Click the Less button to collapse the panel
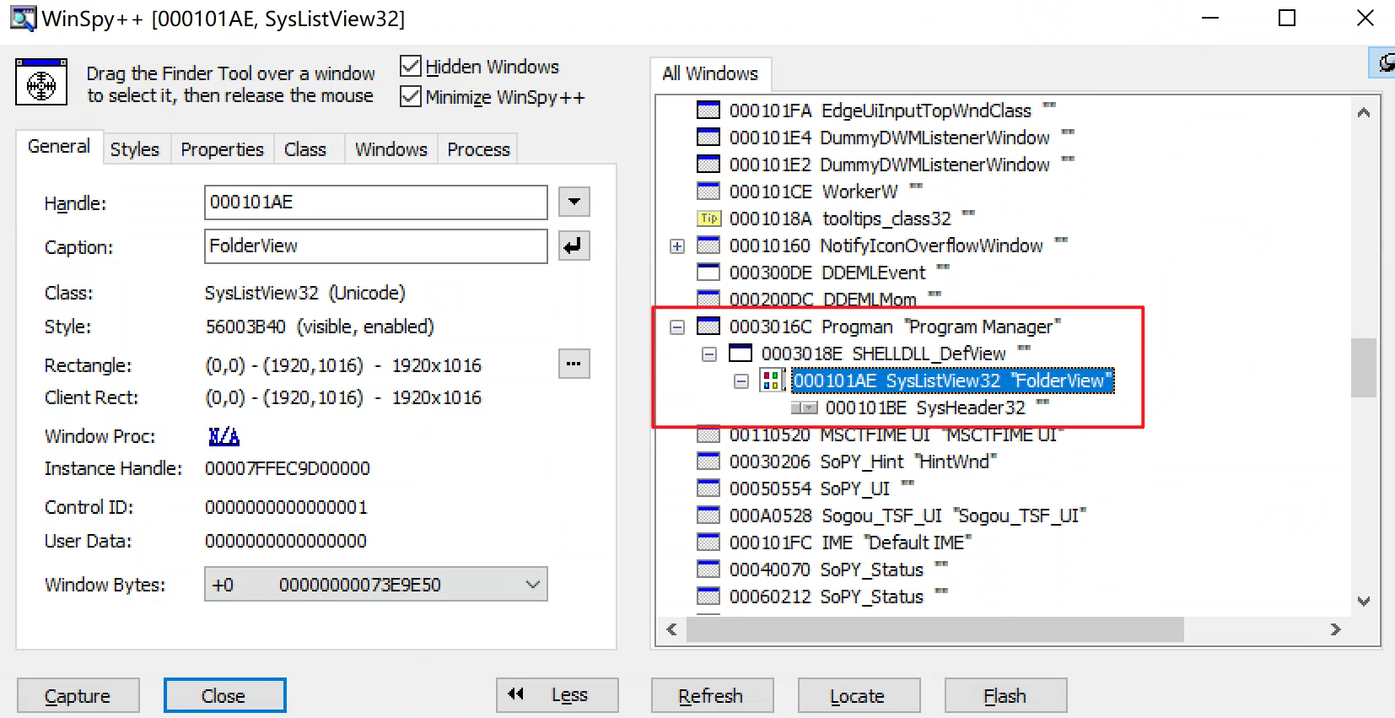The image size is (1395, 718). tap(557, 695)
